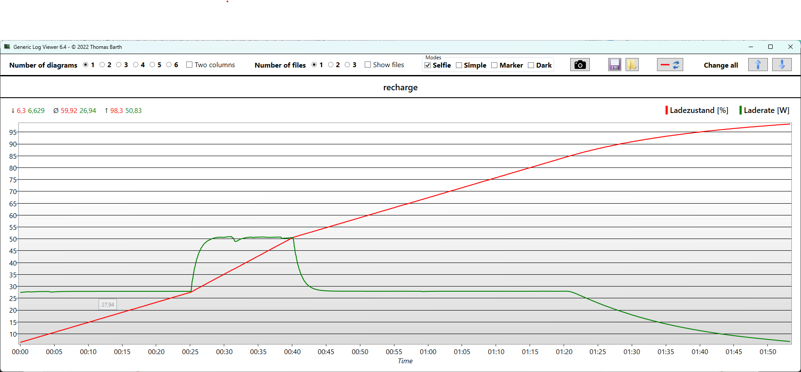Open the yellow folder icon

pyautogui.click(x=632, y=65)
